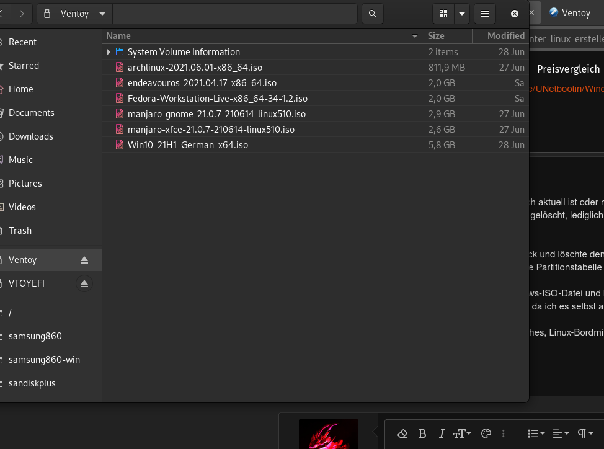
Task: Eject the Ventoy drive
Action: (x=84, y=260)
